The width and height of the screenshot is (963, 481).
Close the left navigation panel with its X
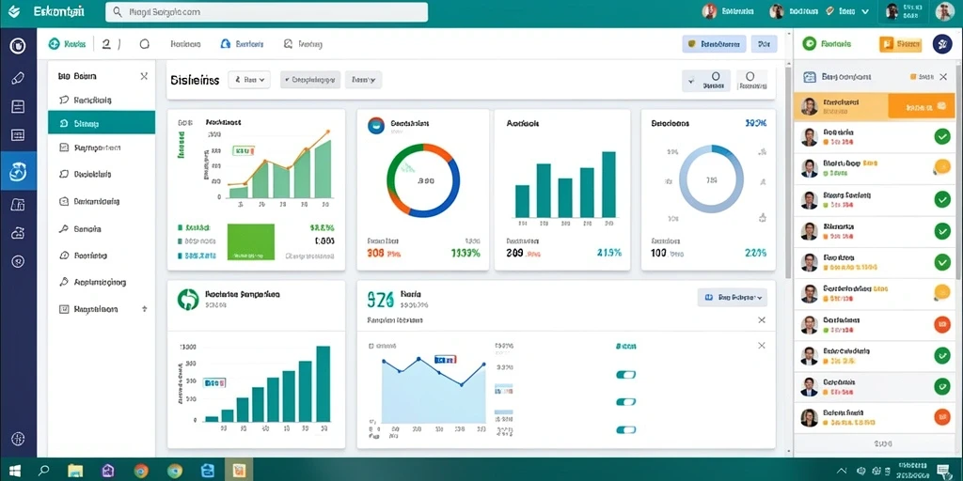coord(144,76)
